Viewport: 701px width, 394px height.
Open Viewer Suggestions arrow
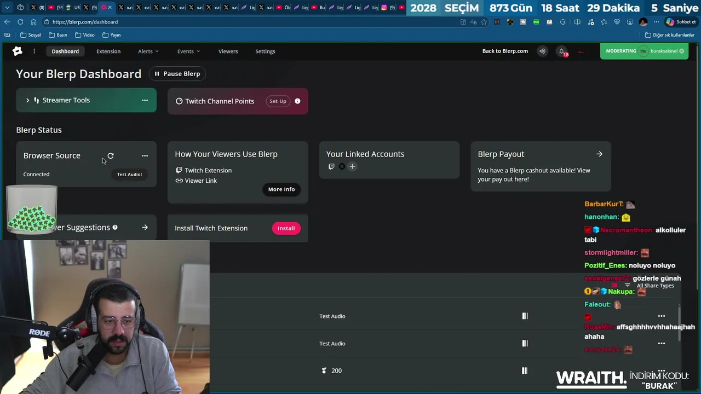(145, 228)
